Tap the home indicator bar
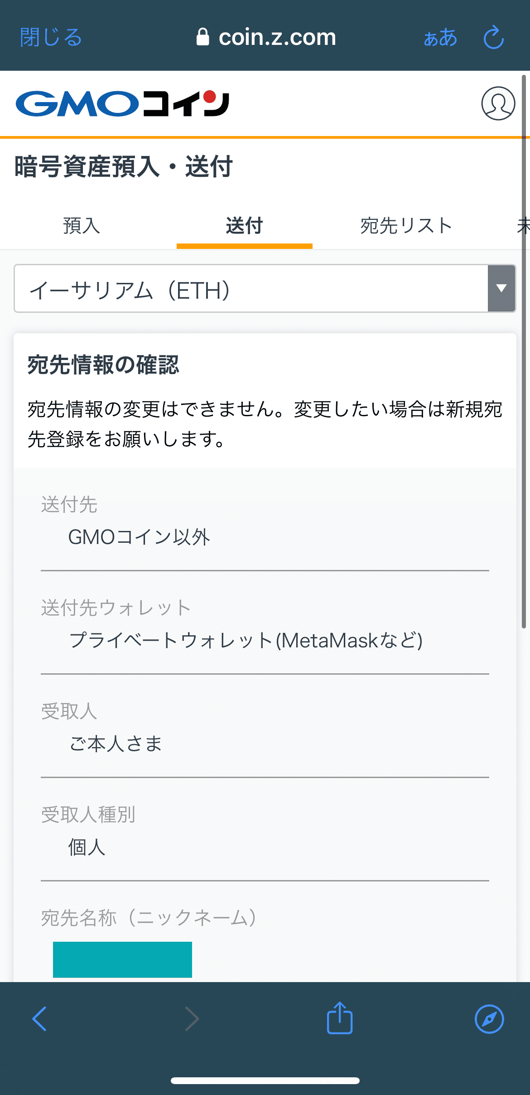 [x=265, y=1080]
